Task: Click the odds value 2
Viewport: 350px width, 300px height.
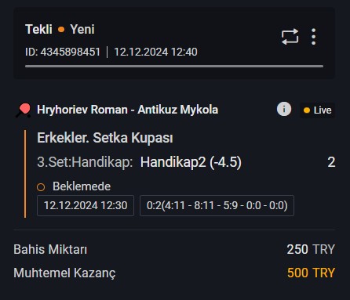Action: coord(331,162)
